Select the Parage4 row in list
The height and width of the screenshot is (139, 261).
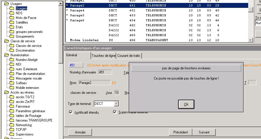(x=157, y=10)
